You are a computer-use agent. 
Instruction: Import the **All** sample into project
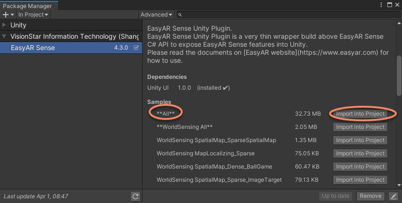click(x=360, y=114)
